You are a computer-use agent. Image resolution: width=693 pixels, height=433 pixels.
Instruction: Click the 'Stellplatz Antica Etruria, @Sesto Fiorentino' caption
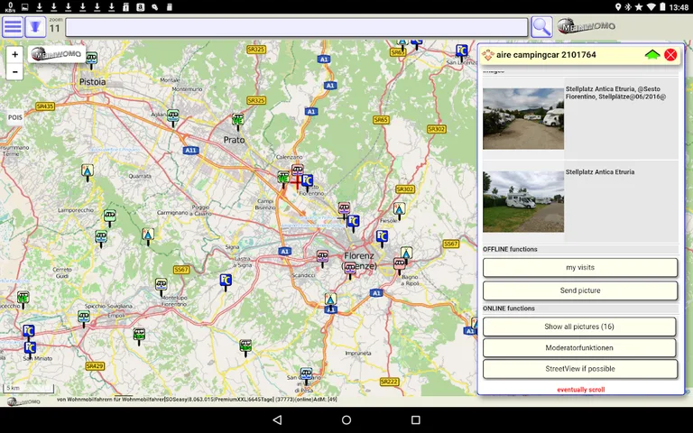pos(615,93)
